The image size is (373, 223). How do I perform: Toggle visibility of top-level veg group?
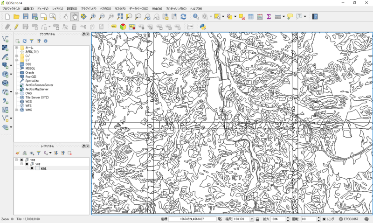tap(21, 160)
